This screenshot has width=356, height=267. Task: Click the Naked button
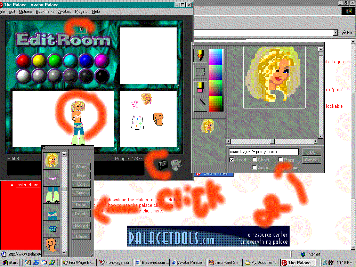tap(81, 226)
